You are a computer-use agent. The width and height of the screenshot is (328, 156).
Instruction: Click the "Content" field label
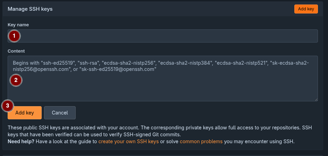pyautogui.click(x=17, y=51)
